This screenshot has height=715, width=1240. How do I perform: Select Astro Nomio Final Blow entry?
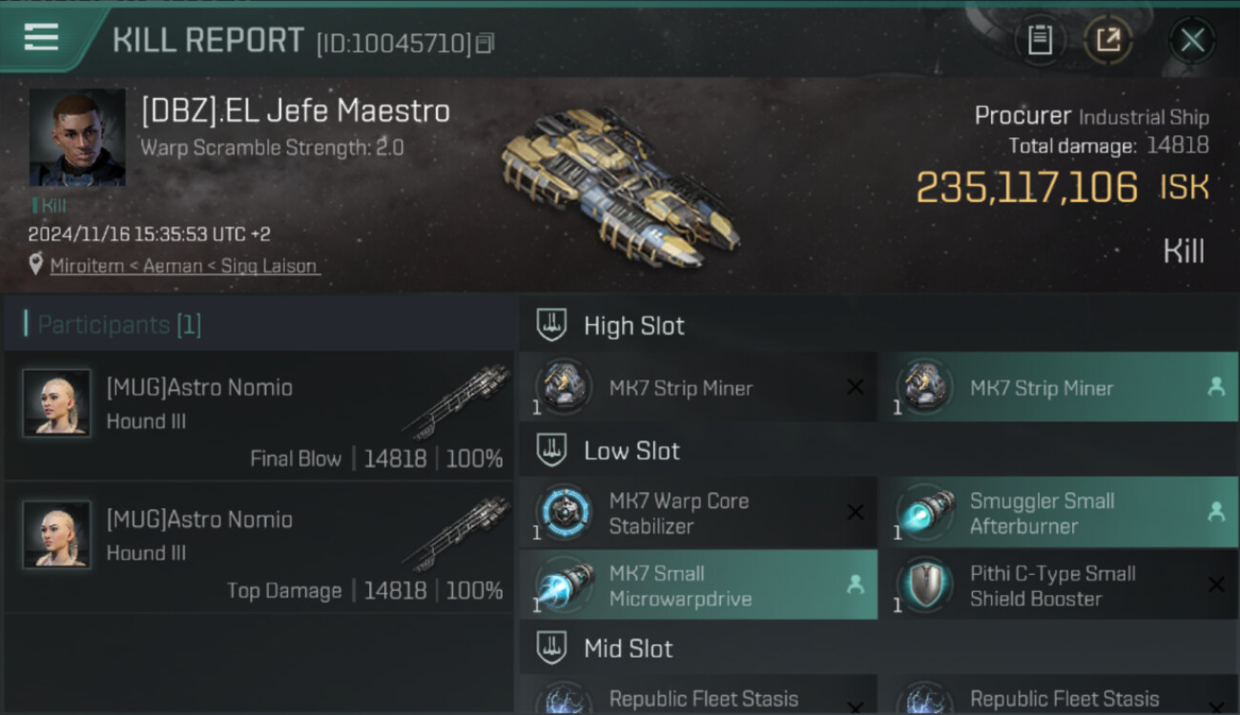coord(259,417)
